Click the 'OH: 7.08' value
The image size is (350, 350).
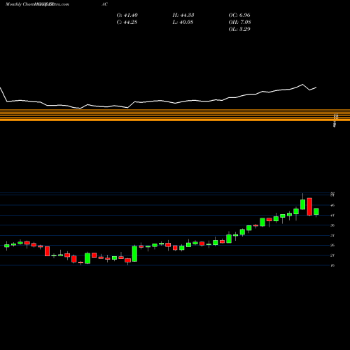click(x=239, y=22)
